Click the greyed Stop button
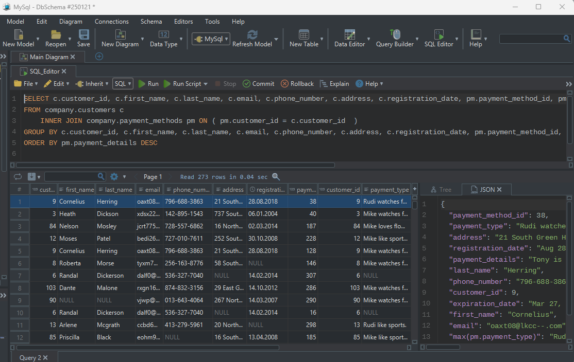 (x=226, y=84)
